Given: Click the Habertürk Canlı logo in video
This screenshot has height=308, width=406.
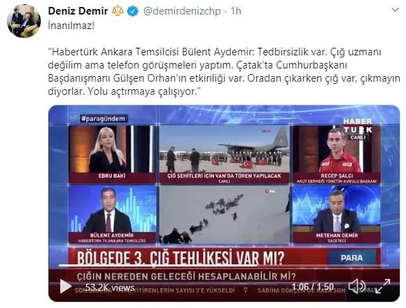Looking at the screenshot, I should pyautogui.click(x=358, y=129).
